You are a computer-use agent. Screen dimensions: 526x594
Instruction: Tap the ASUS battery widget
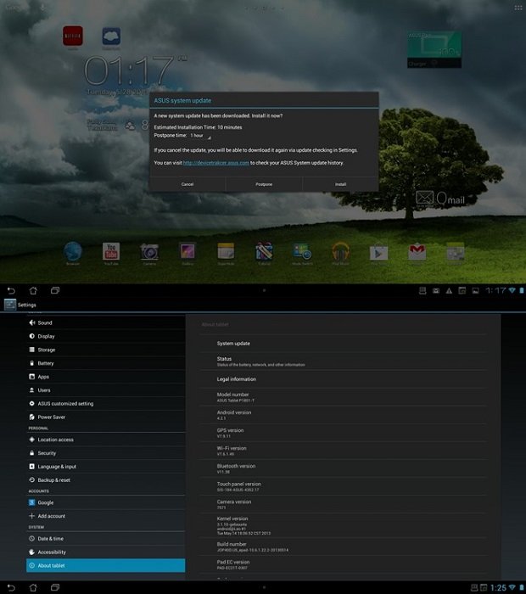coord(434,49)
